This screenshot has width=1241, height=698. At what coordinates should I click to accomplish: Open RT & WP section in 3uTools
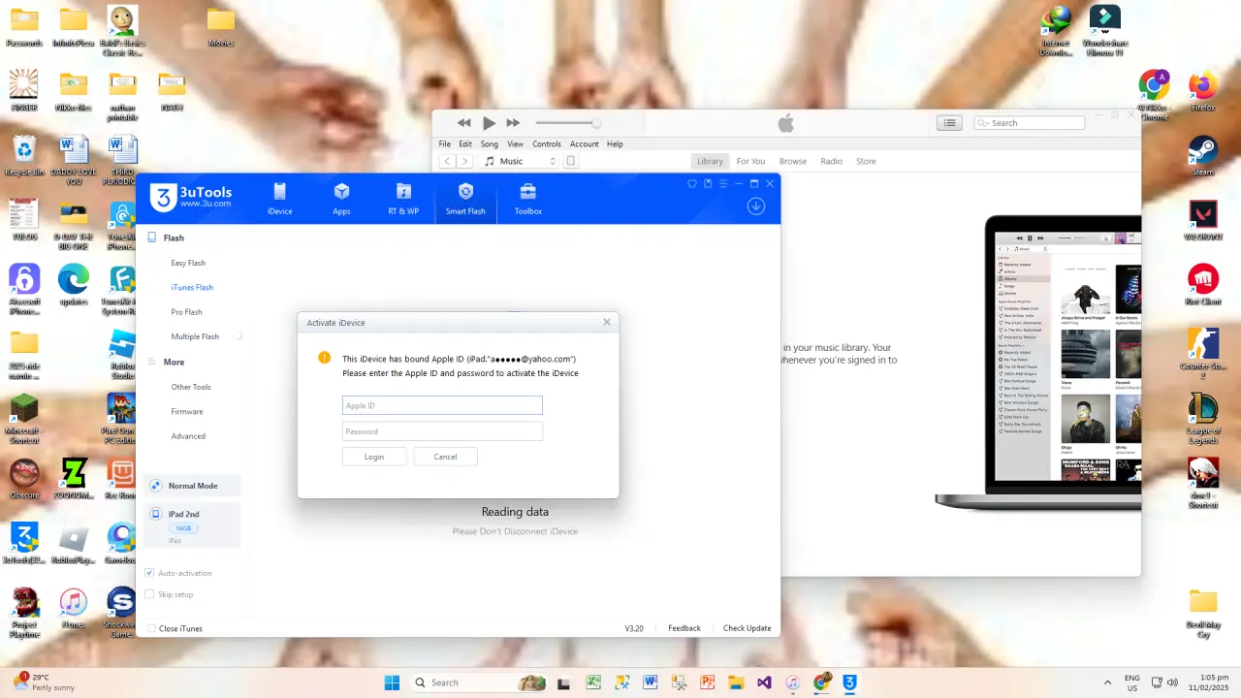tap(403, 199)
